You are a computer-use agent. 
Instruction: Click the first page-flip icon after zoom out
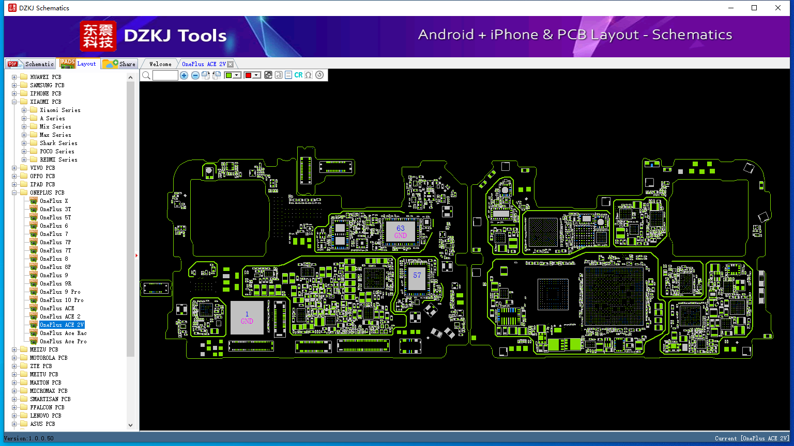206,75
